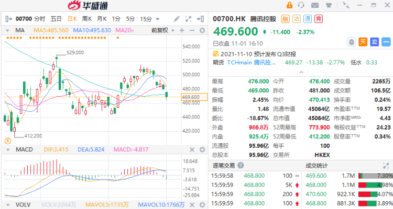Select the 5分 five-minute chart
The width and height of the screenshot is (393, 209).
[130, 19]
